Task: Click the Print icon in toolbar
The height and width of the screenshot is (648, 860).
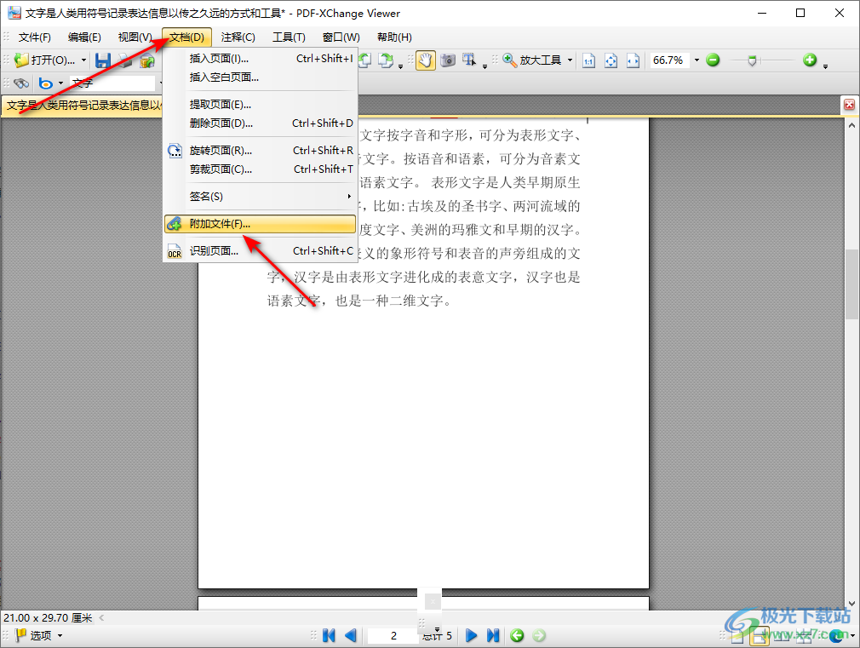Action: tap(125, 60)
